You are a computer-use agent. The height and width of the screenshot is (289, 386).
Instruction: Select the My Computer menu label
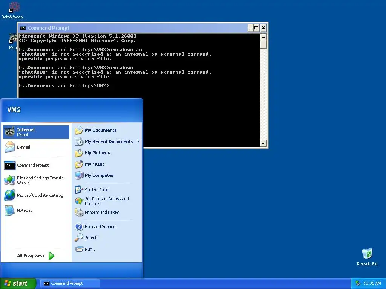pos(99,175)
